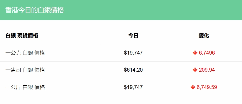This screenshot has height=104, width=242.
Task: Click the 6,749.59 change value
Action: [x=207, y=87]
